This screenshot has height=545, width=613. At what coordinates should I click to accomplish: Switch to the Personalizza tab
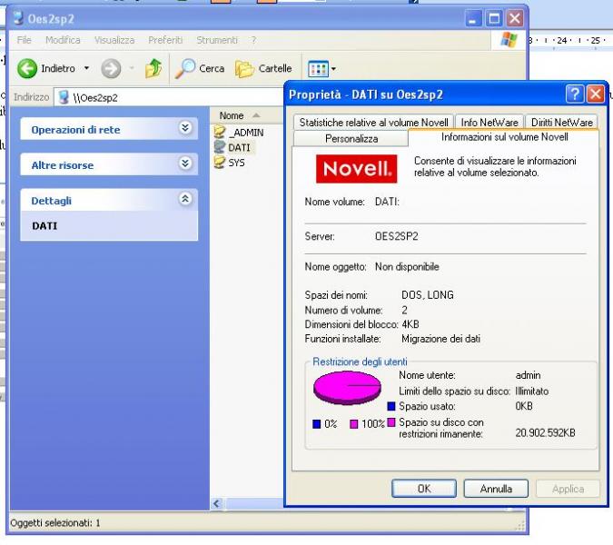point(351,138)
